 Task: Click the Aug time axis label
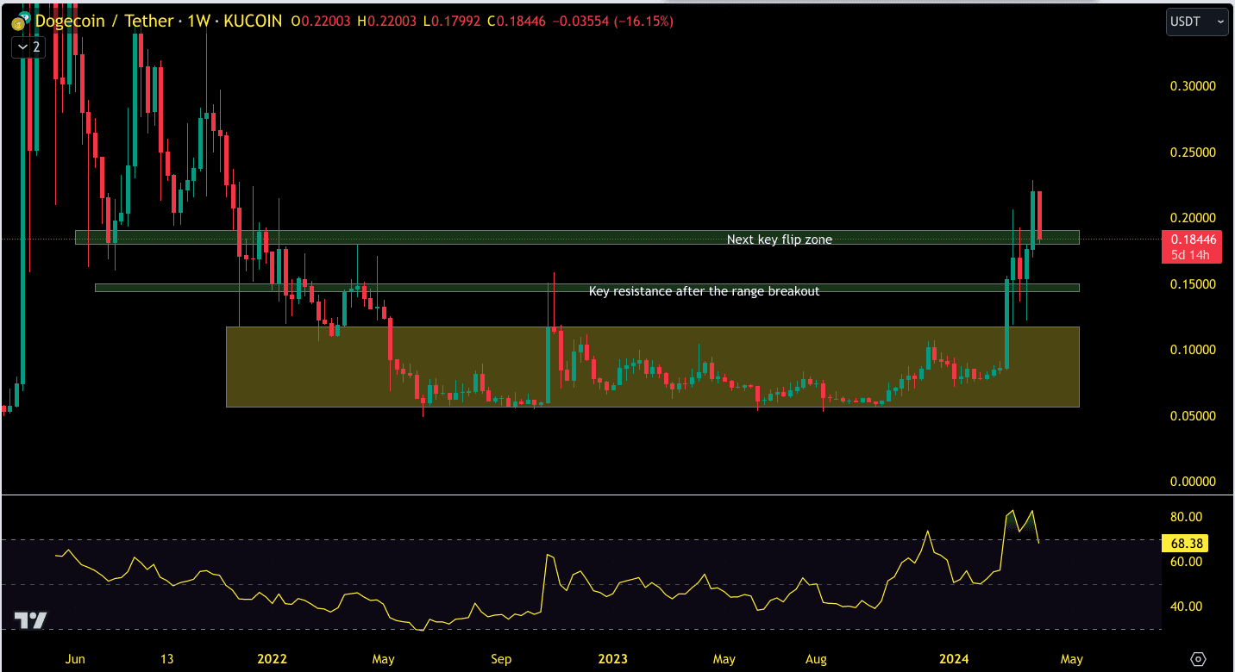[816, 659]
